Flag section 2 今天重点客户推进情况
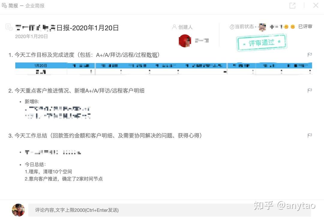The image size is (324, 220). point(310,90)
